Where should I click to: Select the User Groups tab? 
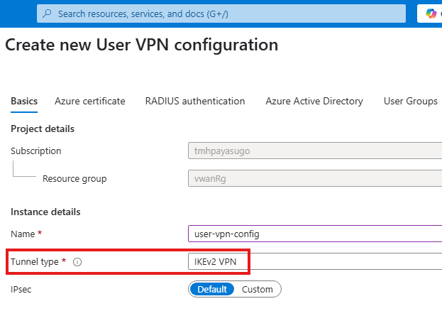(x=410, y=101)
